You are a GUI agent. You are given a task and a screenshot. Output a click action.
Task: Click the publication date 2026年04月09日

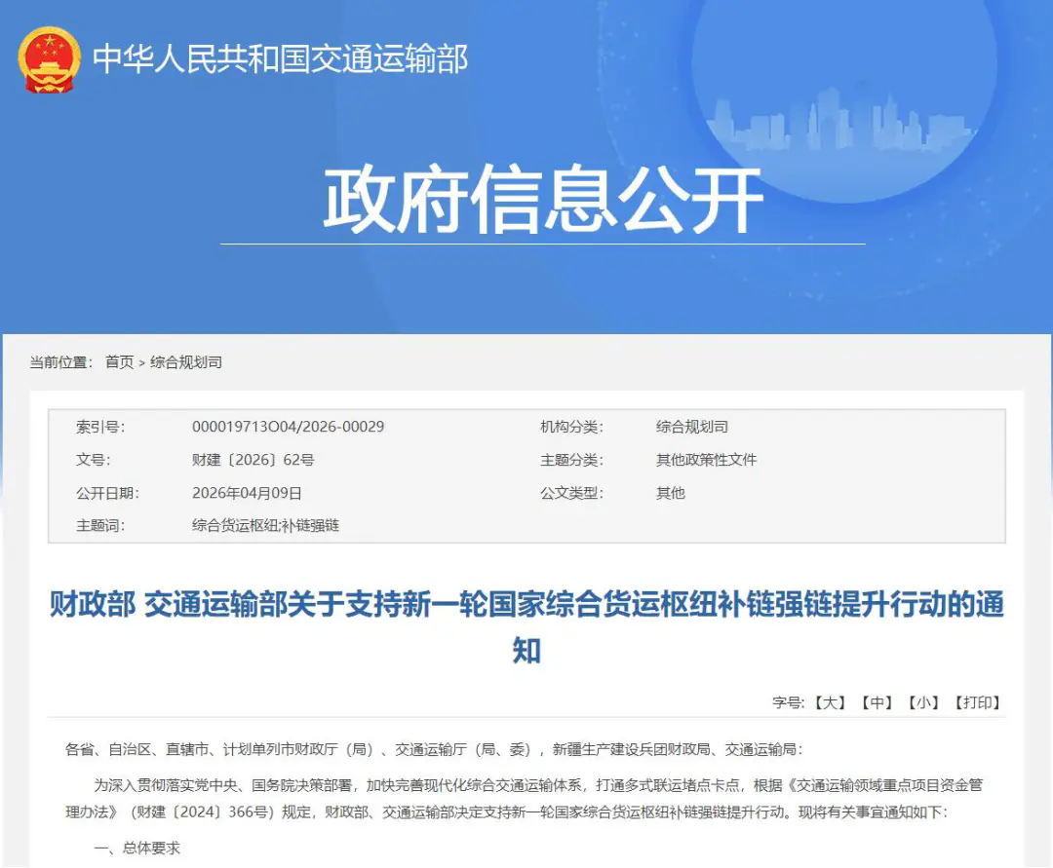click(247, 493)
